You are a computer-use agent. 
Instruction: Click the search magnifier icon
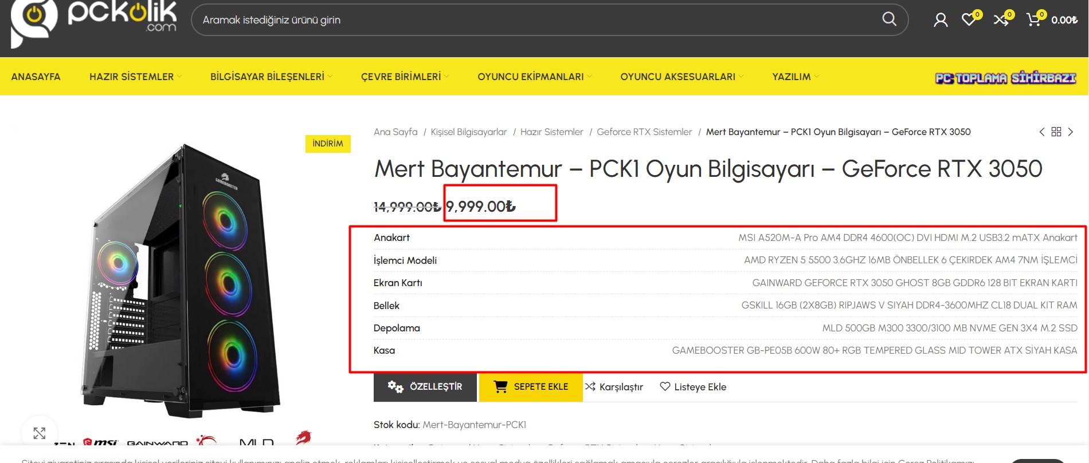[889, 19]
